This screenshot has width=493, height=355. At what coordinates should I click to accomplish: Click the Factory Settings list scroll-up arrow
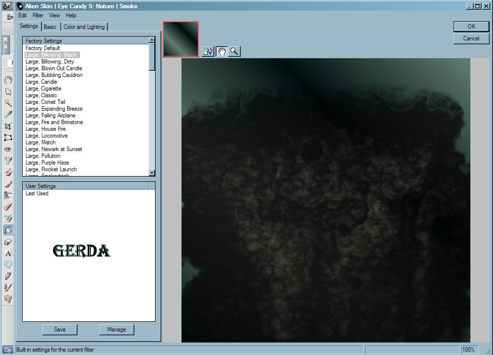pyautogui.click(x=152, y=39)
